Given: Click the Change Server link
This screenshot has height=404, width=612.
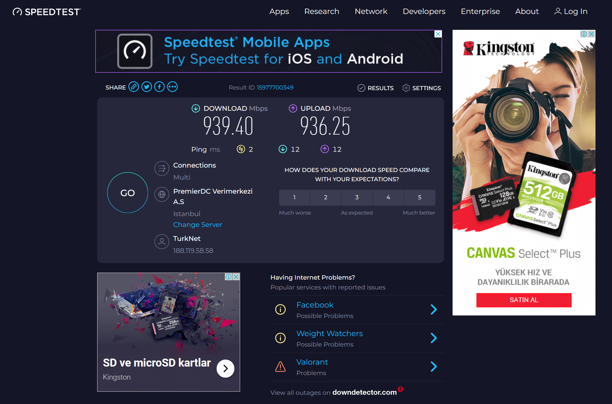Looking at the screenshot, I should point(198,225).
